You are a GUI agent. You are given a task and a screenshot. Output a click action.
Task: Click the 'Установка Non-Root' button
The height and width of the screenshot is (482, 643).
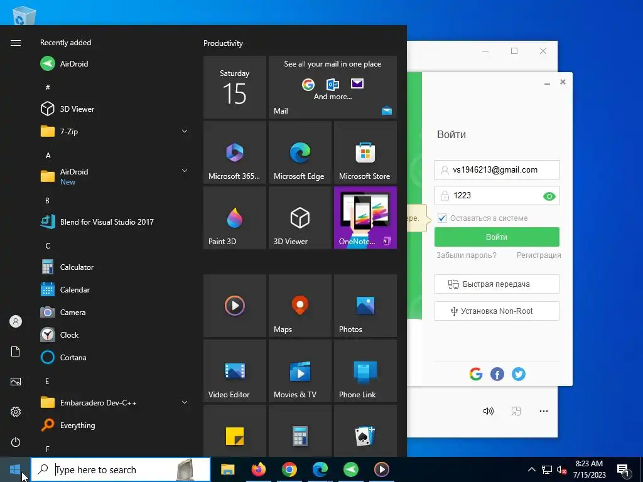click(x=497, y=311)
